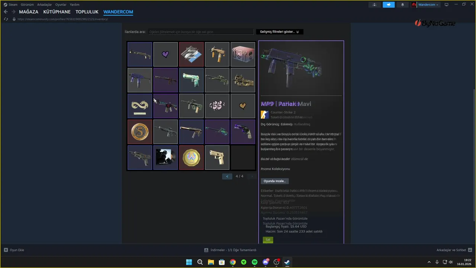Open the volume icon in system tray
Image resolution: width=476 pixels, height=268 pixels.
click(x=451, y=262)
